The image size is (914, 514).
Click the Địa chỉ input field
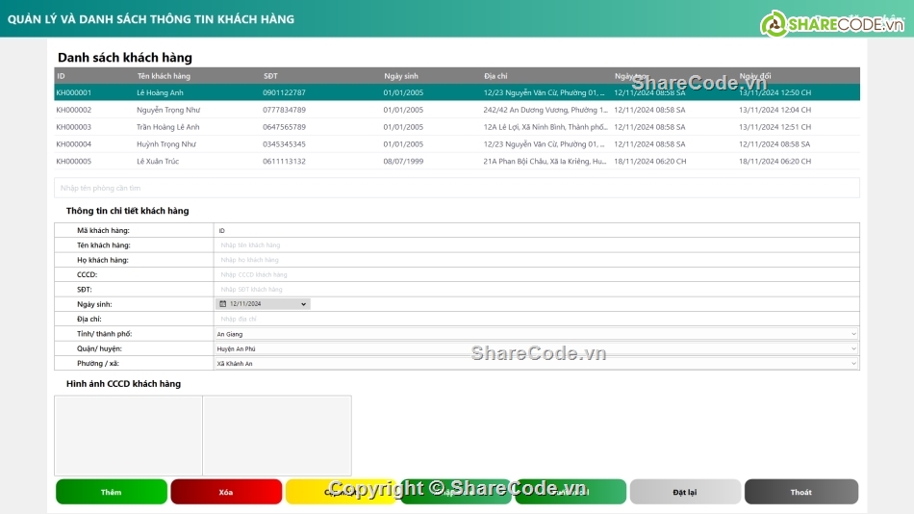coord(536,319)
